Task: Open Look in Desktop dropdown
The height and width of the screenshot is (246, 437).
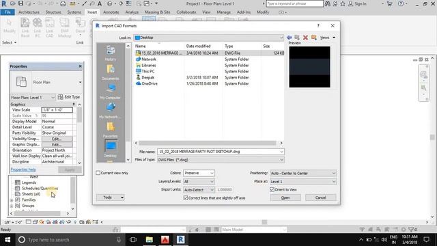Action: point(209,38)
